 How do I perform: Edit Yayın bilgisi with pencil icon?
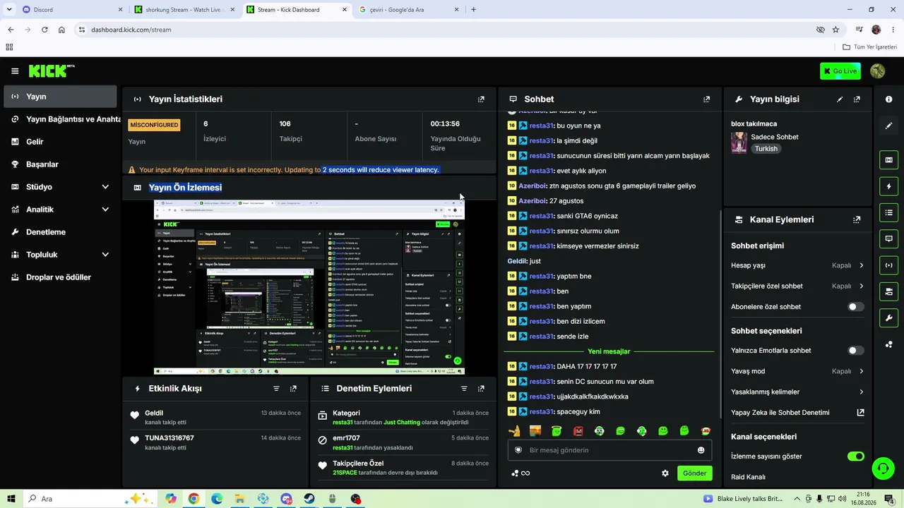pyautogui.click(x=840, y=99)
